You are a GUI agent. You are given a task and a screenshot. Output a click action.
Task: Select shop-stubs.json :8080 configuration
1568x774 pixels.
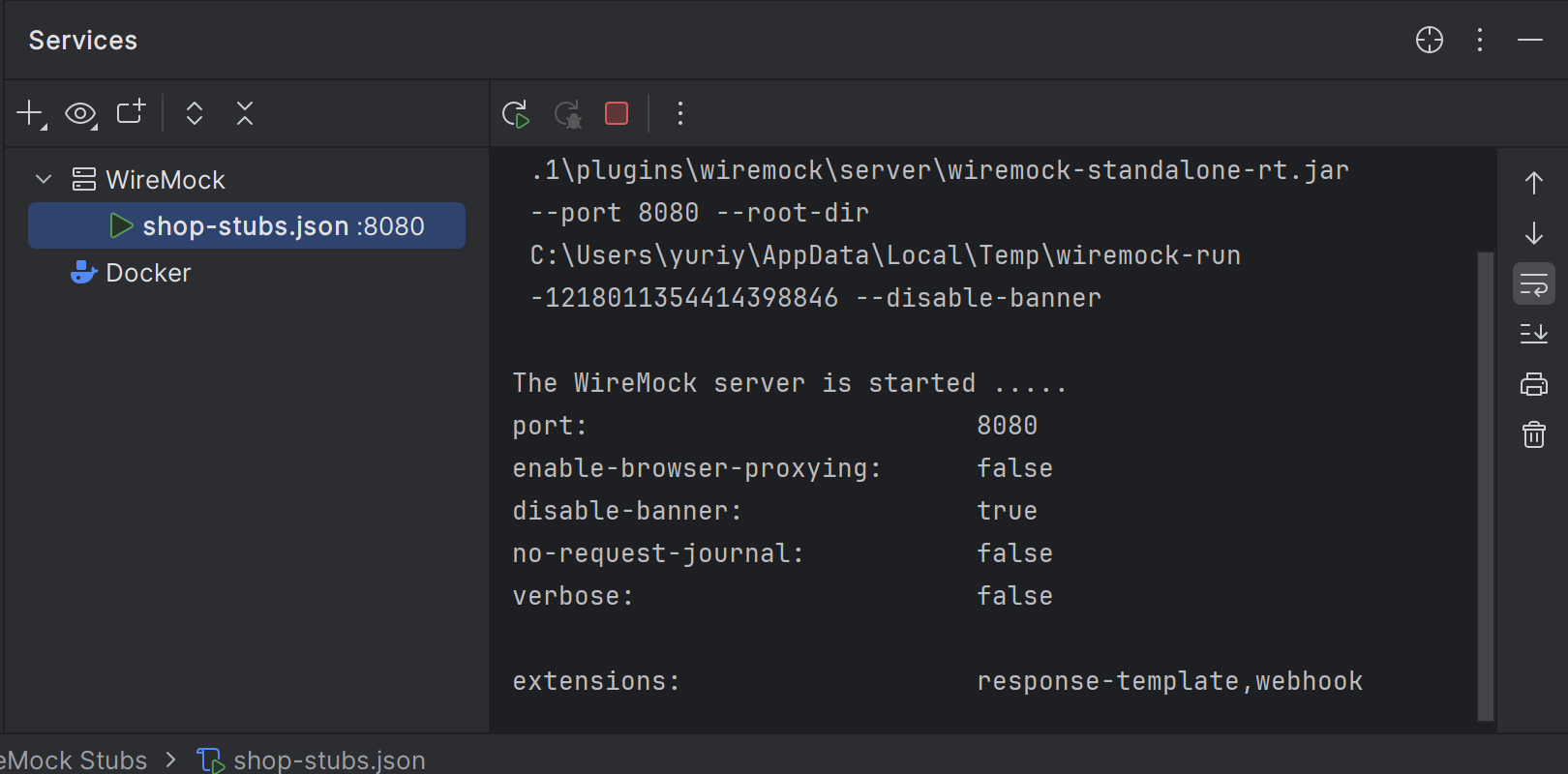click(x=247, y=225)
